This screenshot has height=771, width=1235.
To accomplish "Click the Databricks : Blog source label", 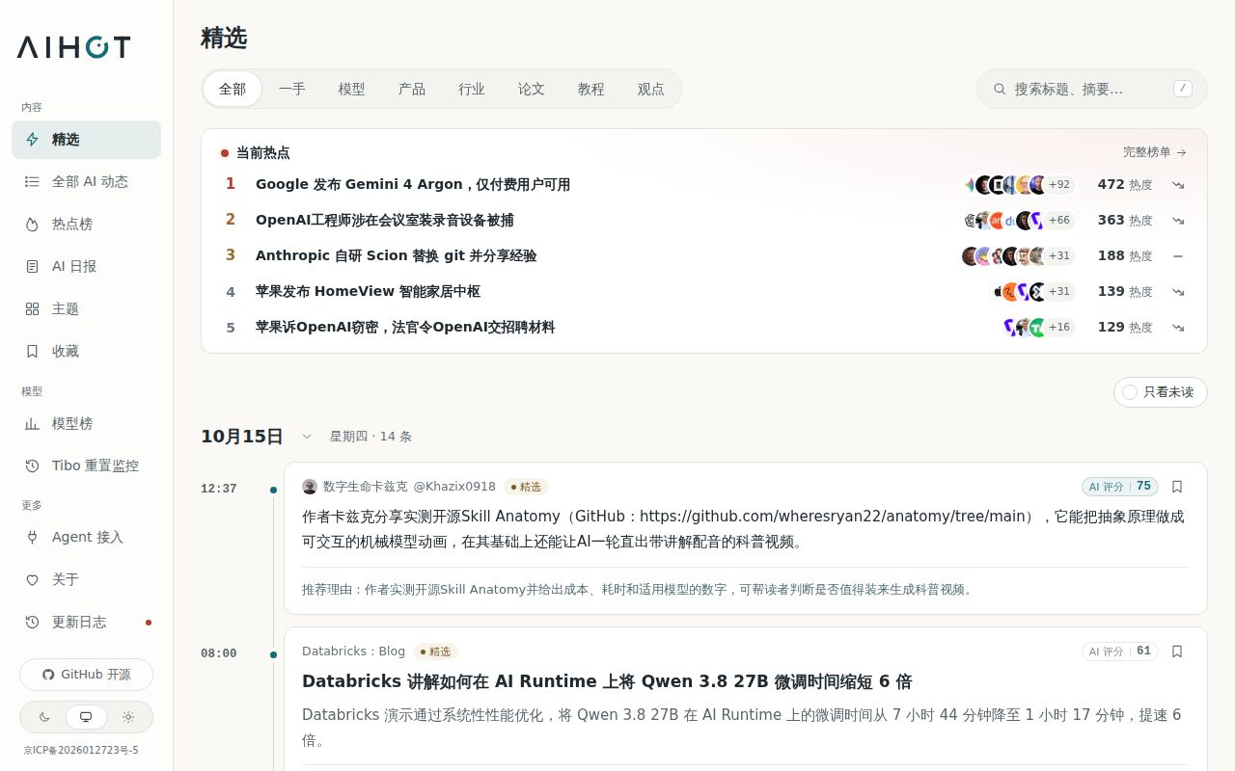I will tap(353, 651).
